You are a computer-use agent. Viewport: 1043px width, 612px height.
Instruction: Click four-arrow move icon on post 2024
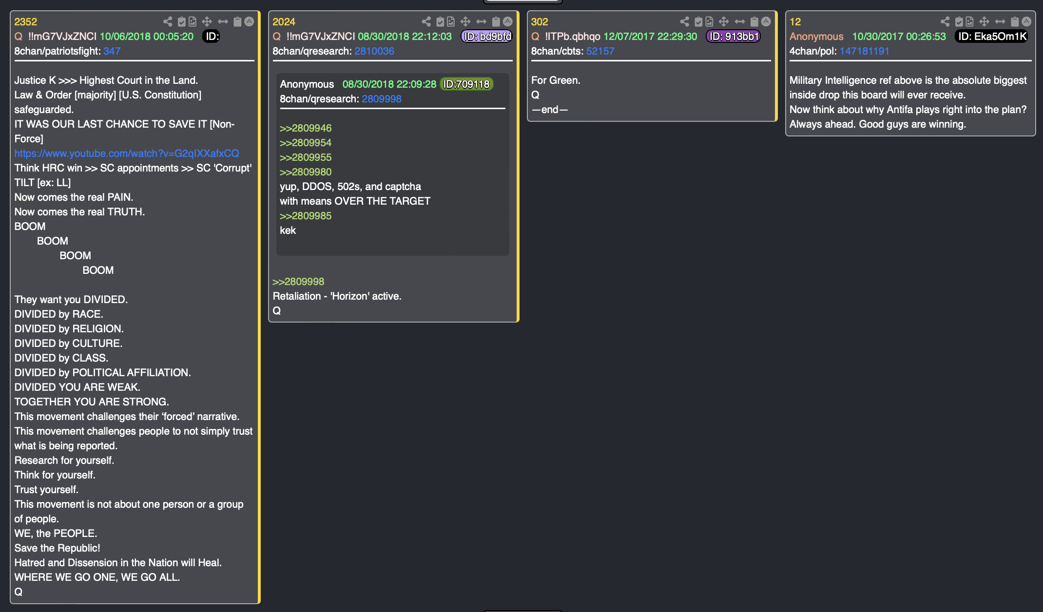465,21
